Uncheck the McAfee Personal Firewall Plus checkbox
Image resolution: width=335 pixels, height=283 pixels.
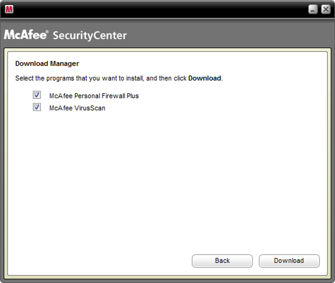[37, 95]
